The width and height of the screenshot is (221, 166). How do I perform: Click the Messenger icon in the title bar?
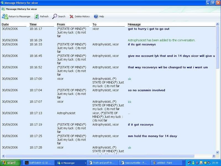[3, 3]
